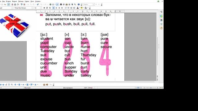Open the Сервис menu
The width and height of the screenshot is (198, 111).
(x=27, y=1)
